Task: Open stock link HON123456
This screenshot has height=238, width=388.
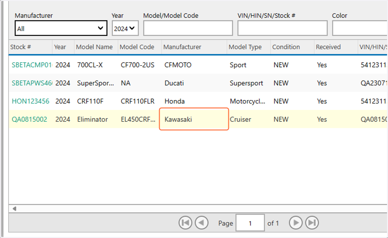Action: [x=30, y=101]
